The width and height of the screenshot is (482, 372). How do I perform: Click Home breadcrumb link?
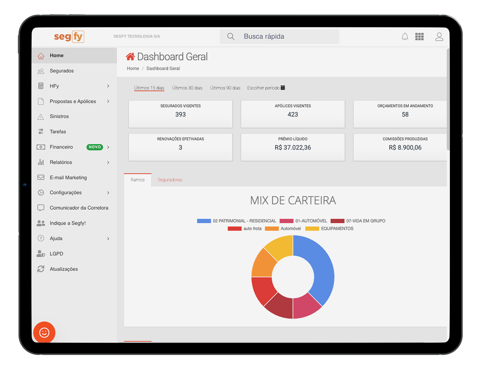(133, 69)
